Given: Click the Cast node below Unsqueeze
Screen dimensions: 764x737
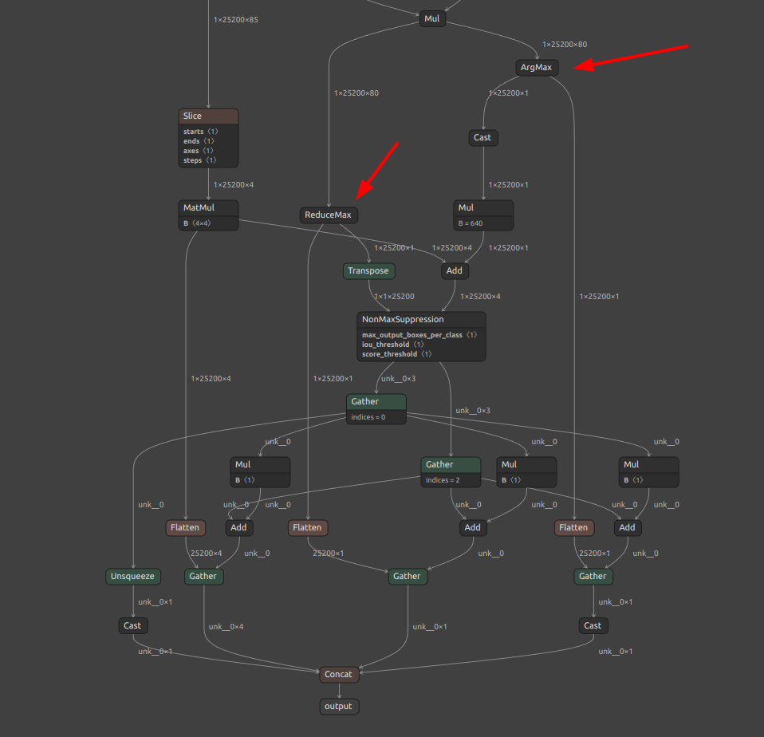Looking at the screenshot, I should pos(133,625).
